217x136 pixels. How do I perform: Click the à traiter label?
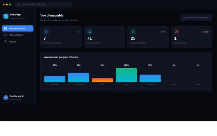[206, 32]
